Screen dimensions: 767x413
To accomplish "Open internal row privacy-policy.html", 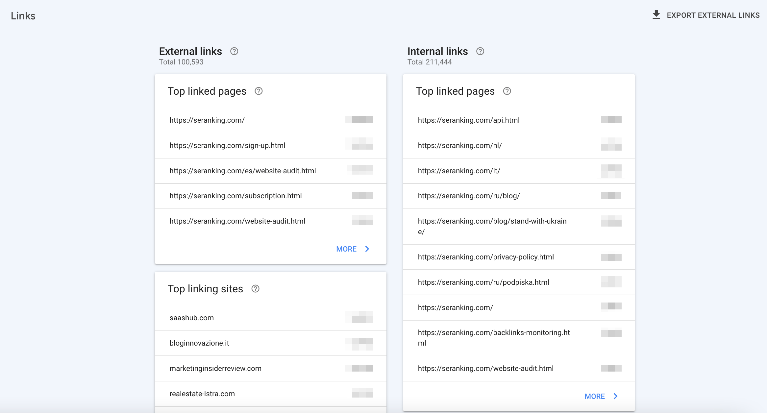I will click(x=519, y=257).
